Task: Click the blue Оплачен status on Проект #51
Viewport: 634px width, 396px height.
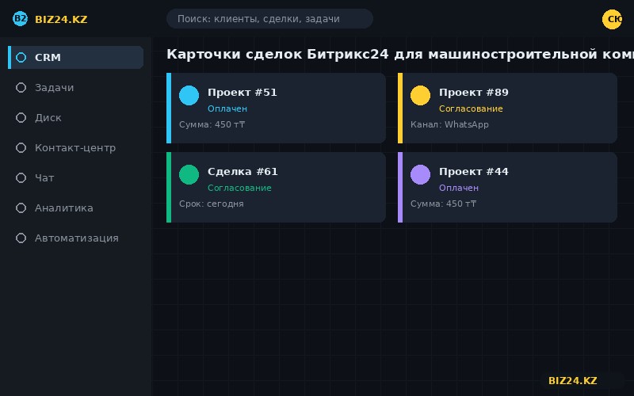Action: pos(227,109)
